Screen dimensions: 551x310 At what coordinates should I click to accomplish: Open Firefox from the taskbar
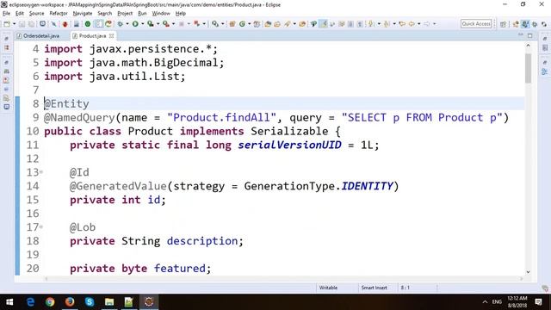[70, 302]
